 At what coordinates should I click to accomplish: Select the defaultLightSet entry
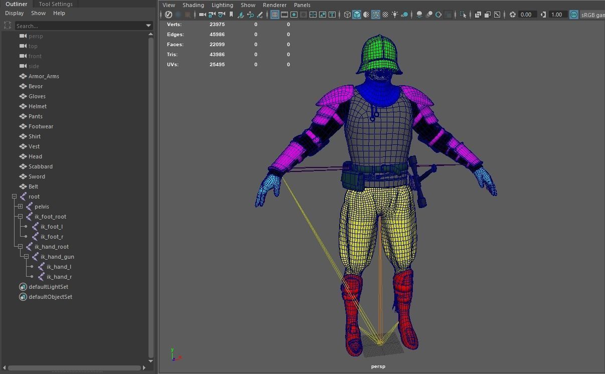point(48,287)
